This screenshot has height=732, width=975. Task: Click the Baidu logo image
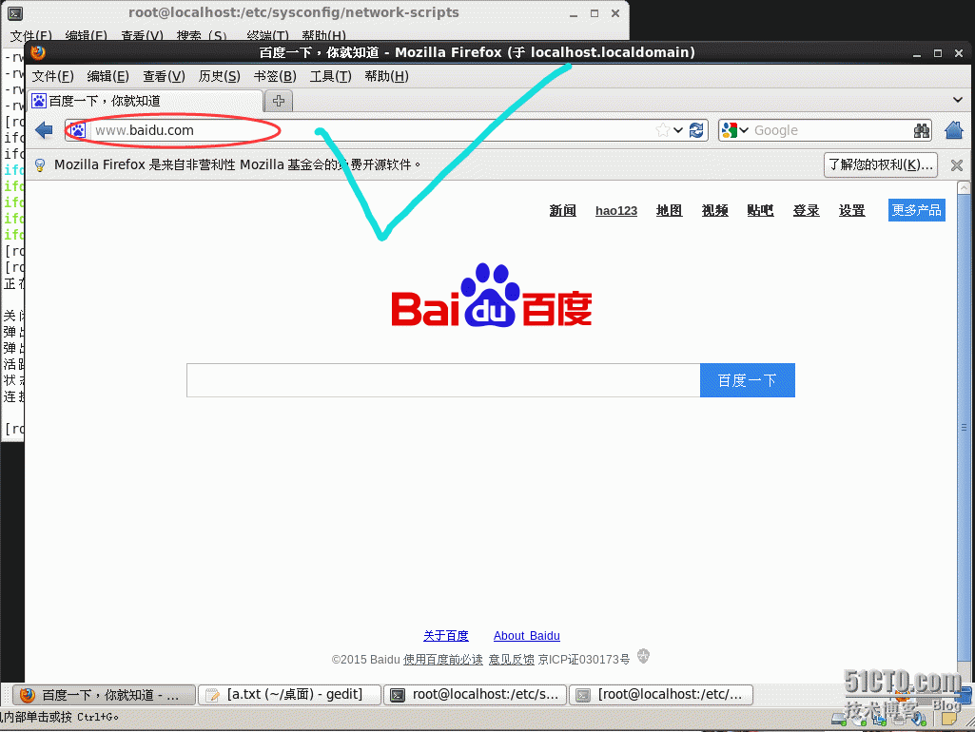491,296
